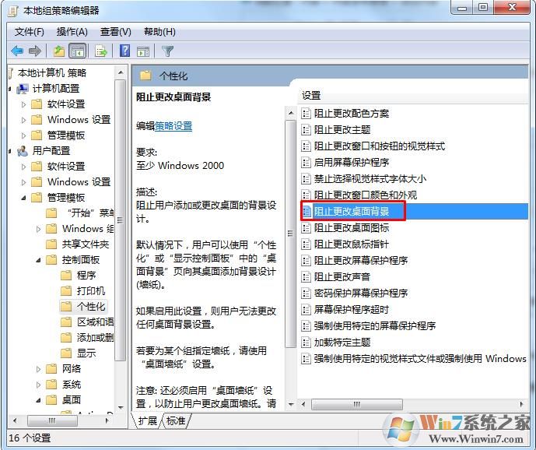Collapse the 控制面板 tree node
This screenshot has height=450, width=536.
tap(38, 260)
